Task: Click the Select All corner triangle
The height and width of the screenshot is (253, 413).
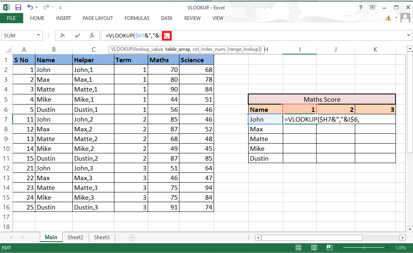Action: click(8, 50)
